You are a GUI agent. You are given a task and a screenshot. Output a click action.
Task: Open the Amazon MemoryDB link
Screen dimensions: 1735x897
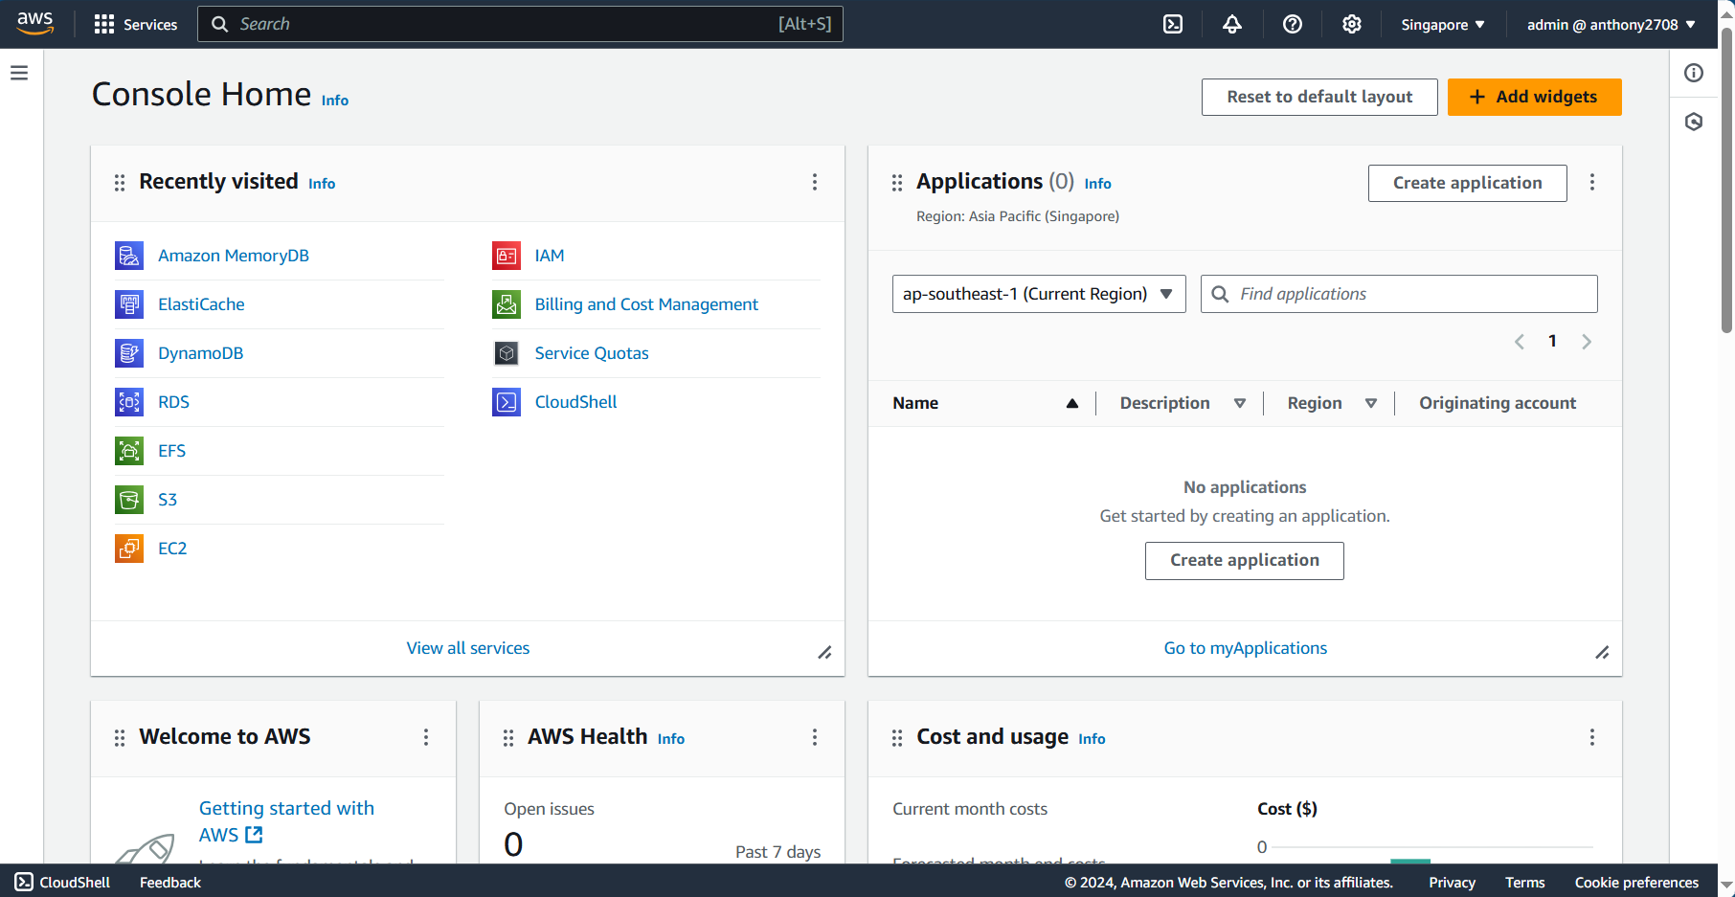234,256
